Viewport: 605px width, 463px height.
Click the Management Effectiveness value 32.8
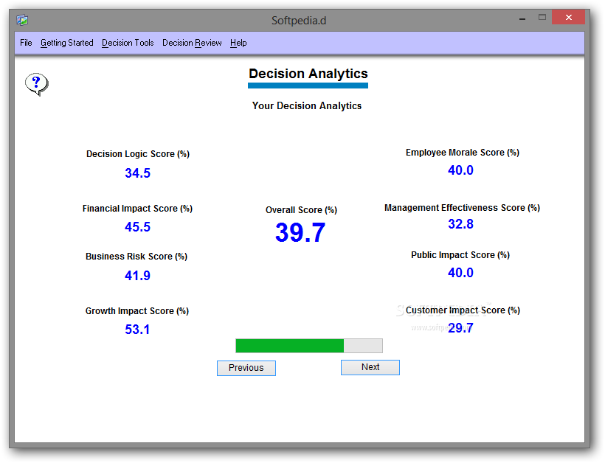[x=460, y=224]
